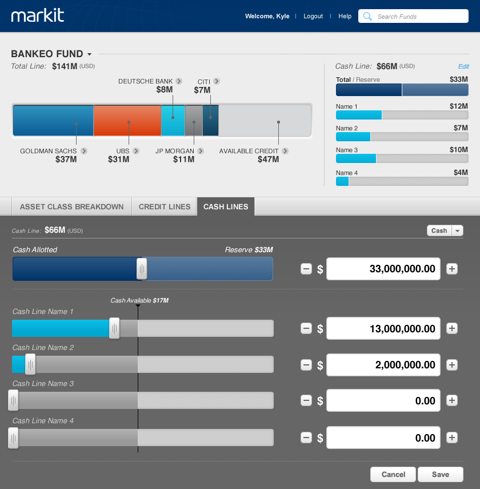The width and height of the screenshot is (480, 489).
Task: Click the Cash Line Name 4 slider handle
Action: pos(13,438)
